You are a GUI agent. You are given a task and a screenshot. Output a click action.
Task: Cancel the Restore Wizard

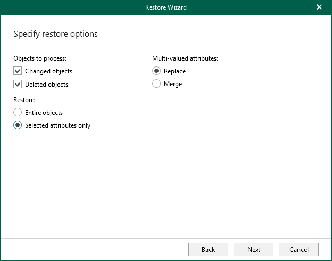[x=298, y=249]
